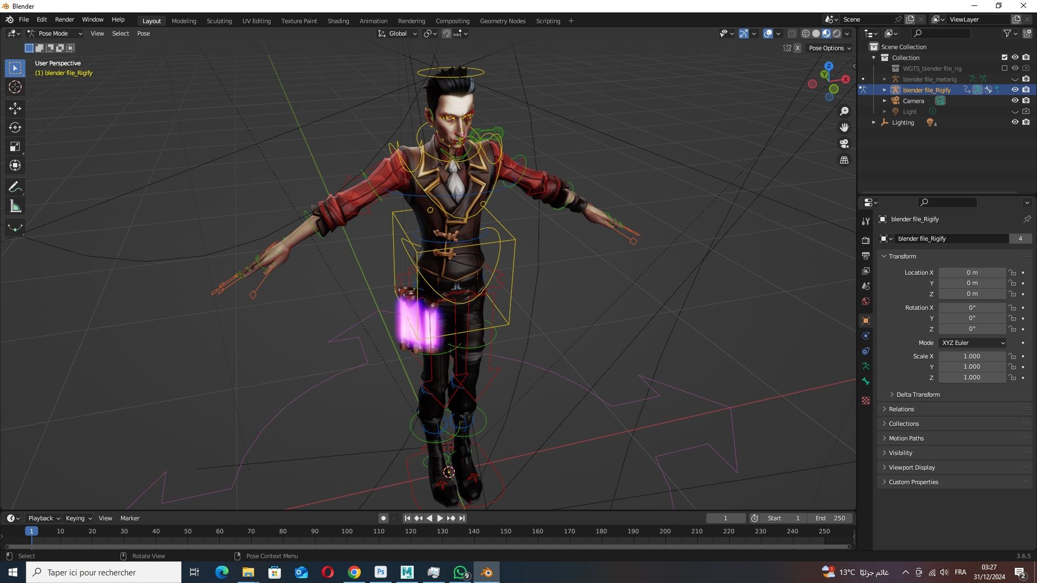The width and height of the screenshot is (1037, 583).
Task: Open the Output properties tab
Action: point(866,255)
